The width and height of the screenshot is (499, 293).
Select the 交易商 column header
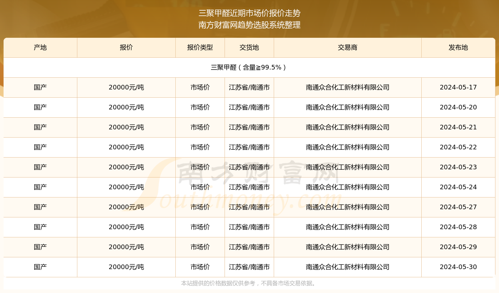pos(348,47)
